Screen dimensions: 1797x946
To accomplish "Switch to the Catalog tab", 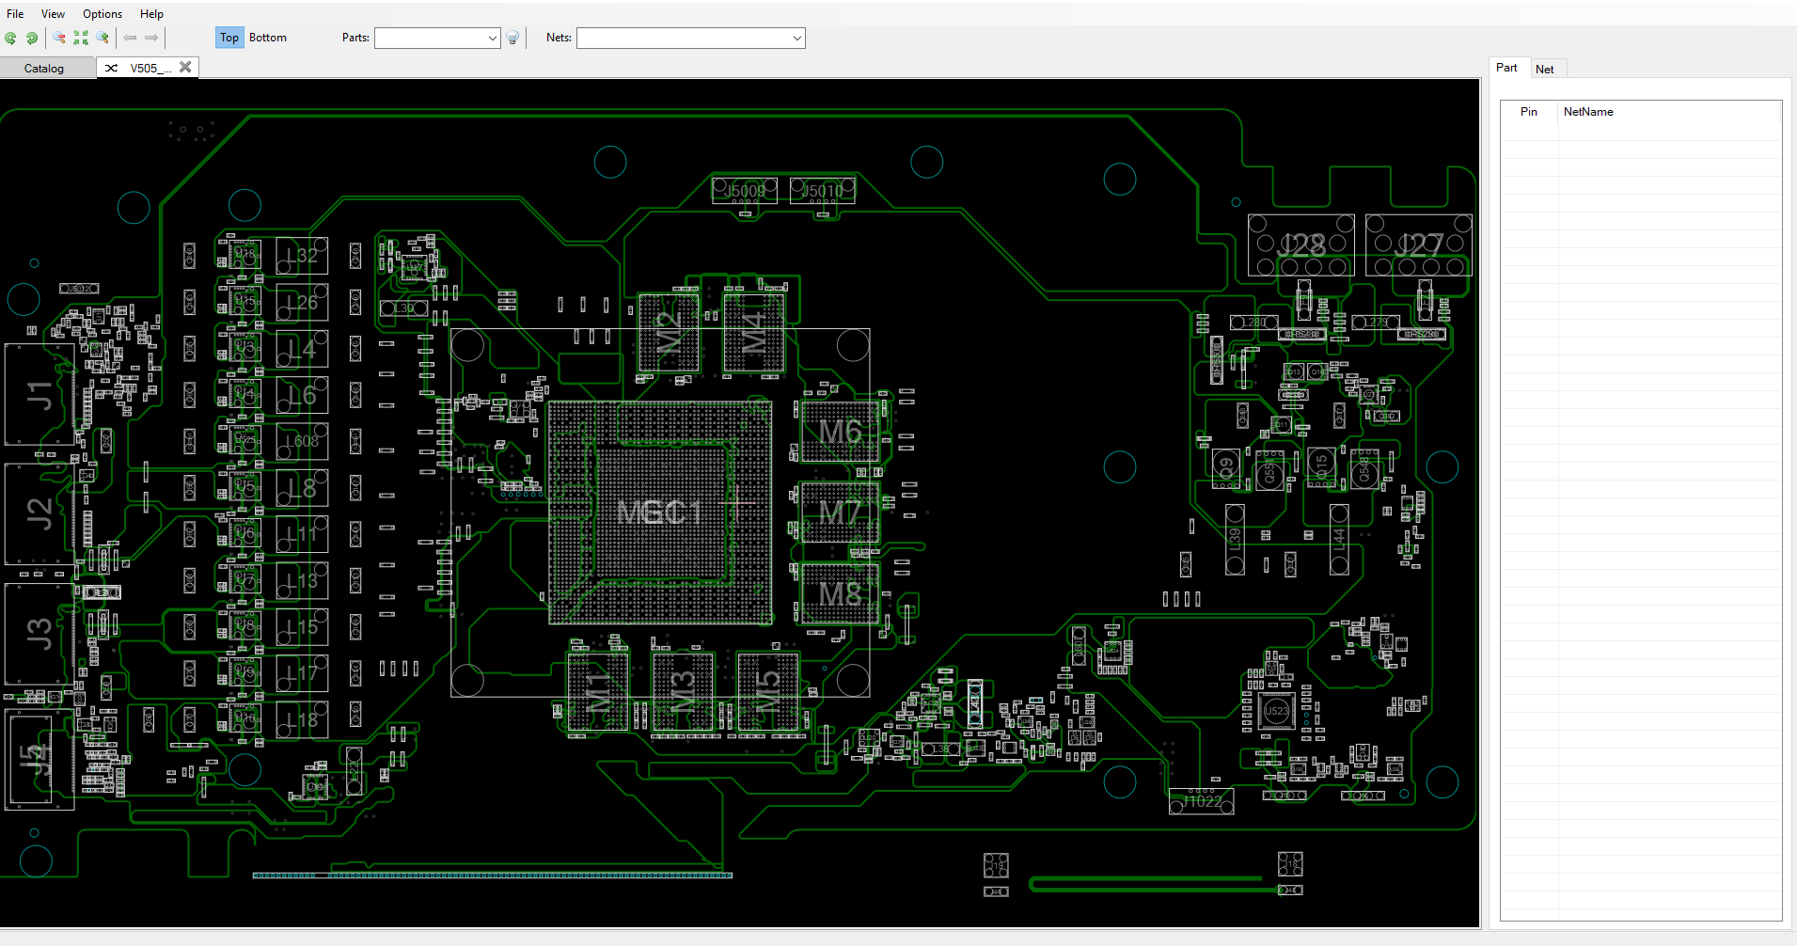I will (x=44, y=68).
